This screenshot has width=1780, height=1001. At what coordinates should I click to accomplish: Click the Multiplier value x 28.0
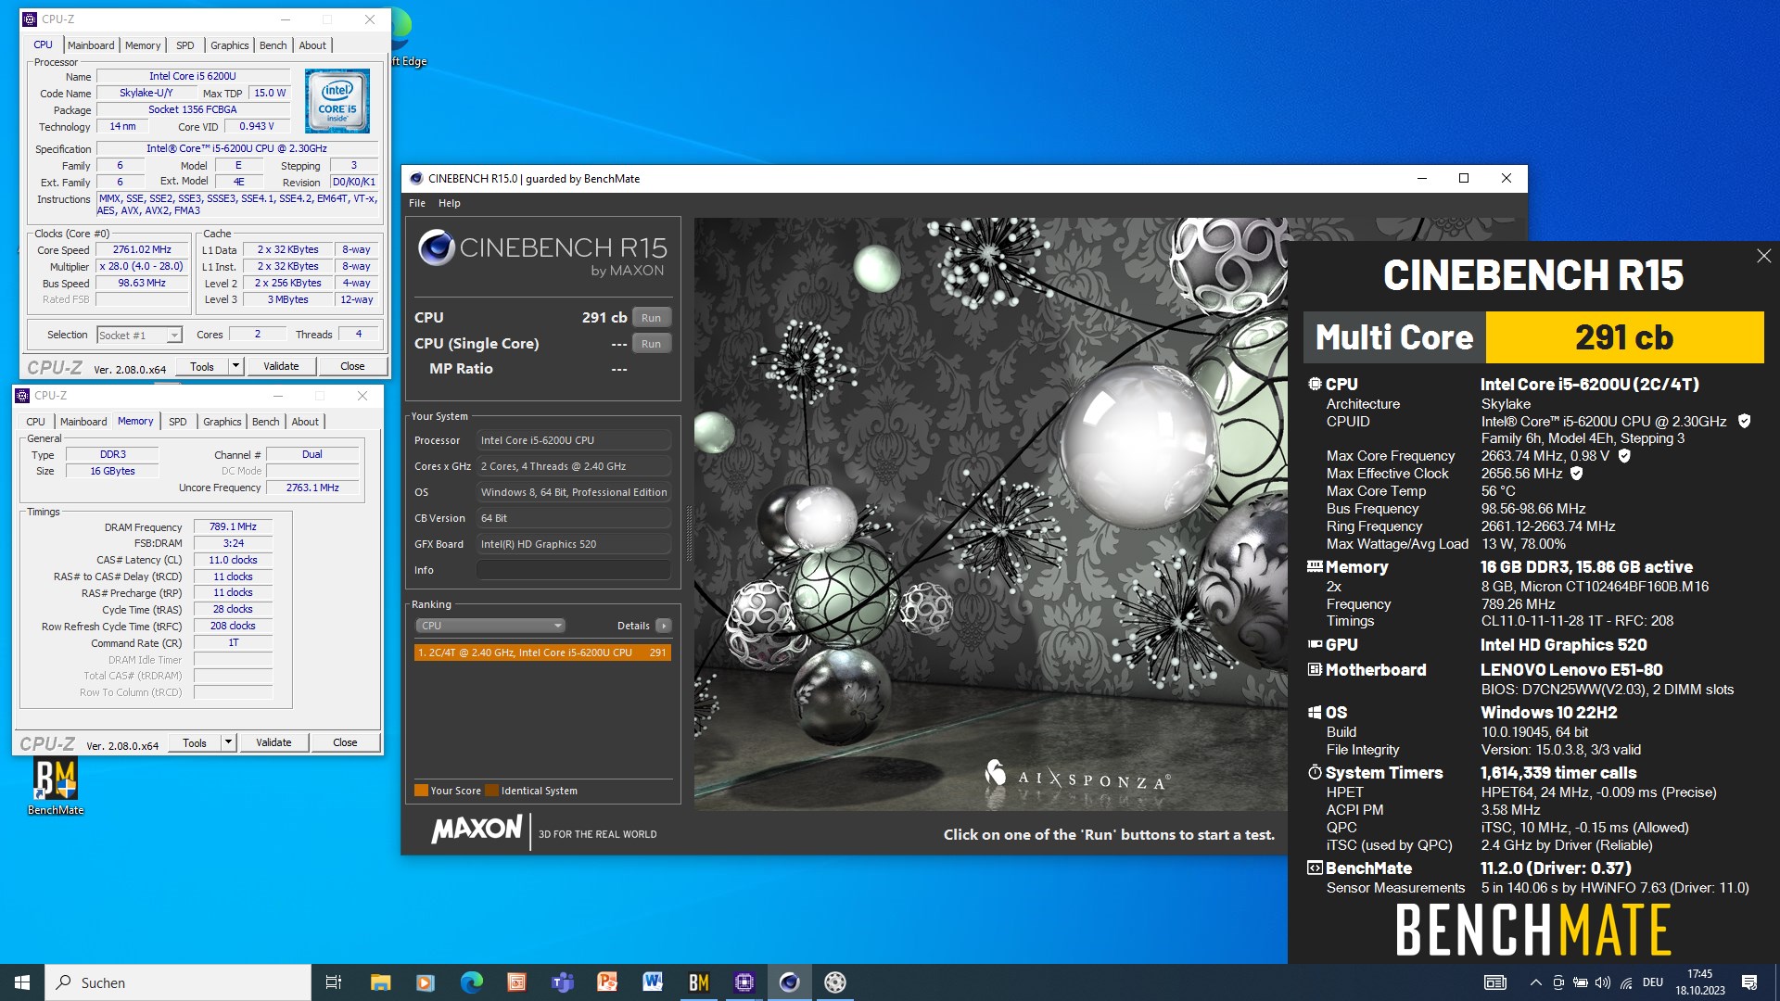(142, 267)
